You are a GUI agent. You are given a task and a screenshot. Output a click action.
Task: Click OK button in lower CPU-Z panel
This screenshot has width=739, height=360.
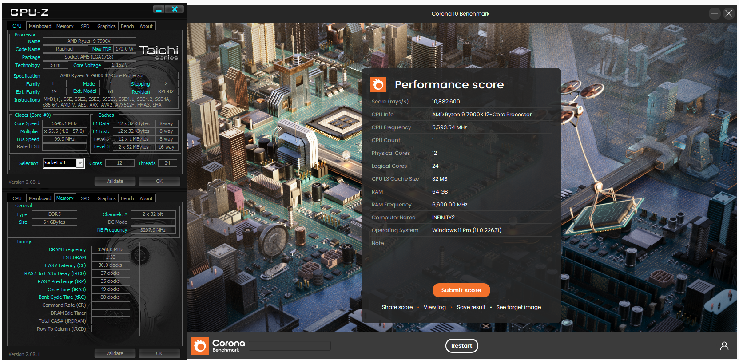tap(159, 353)
